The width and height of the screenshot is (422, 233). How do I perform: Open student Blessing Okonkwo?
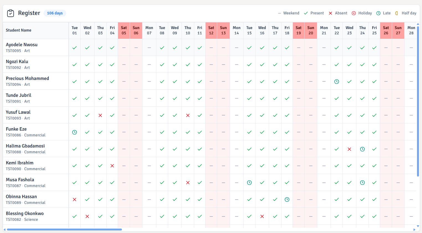25,213
